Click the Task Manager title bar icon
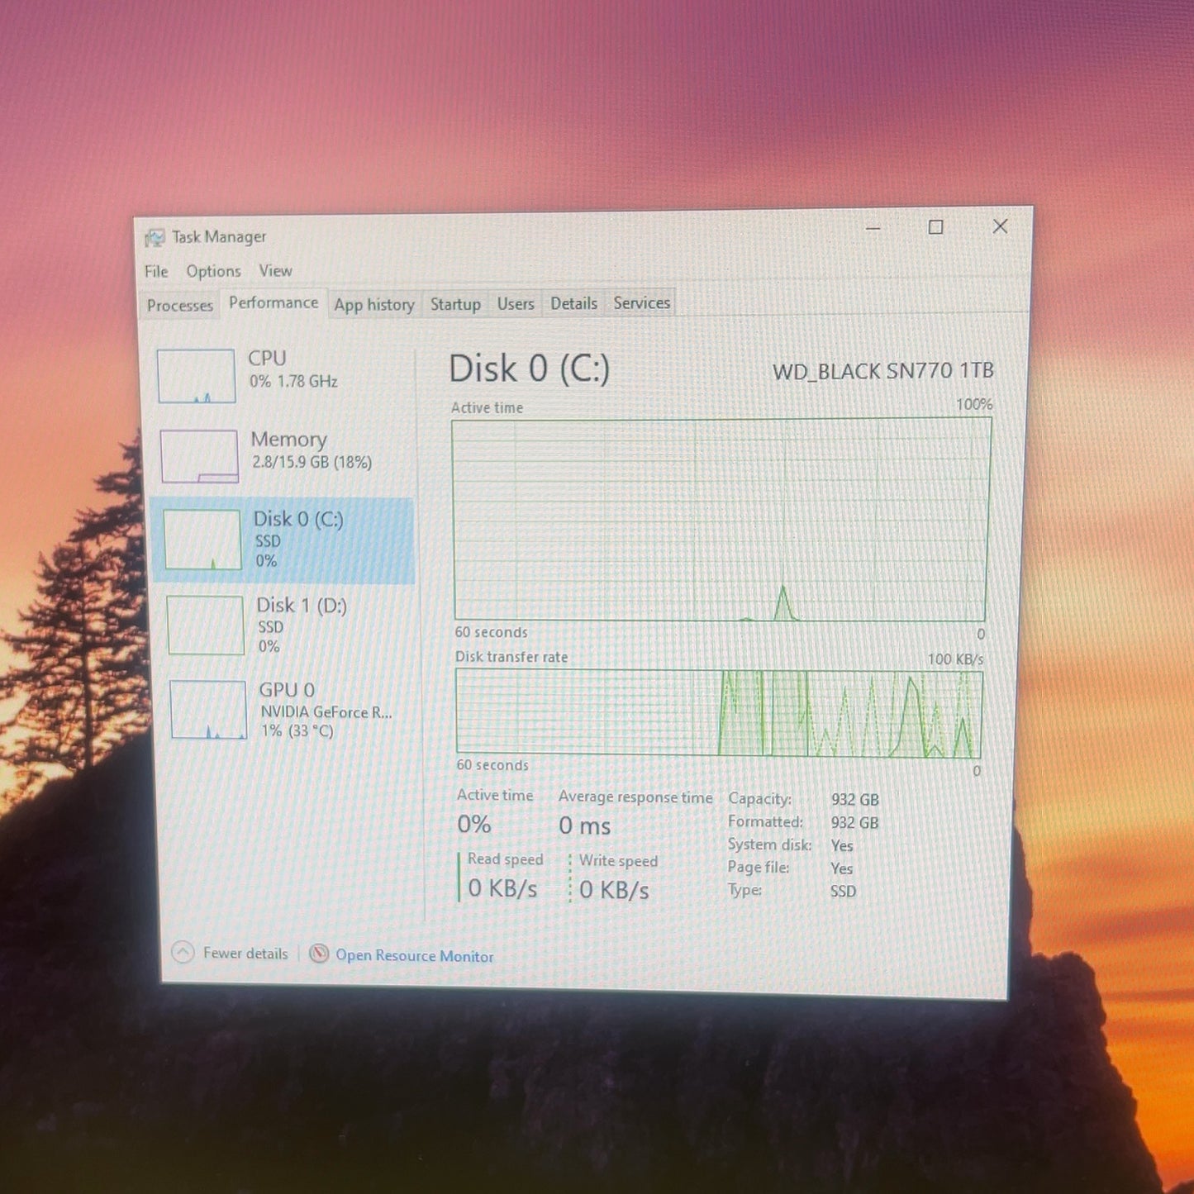The width and height of the screenshot is (1194, 1194). [154, 238]
